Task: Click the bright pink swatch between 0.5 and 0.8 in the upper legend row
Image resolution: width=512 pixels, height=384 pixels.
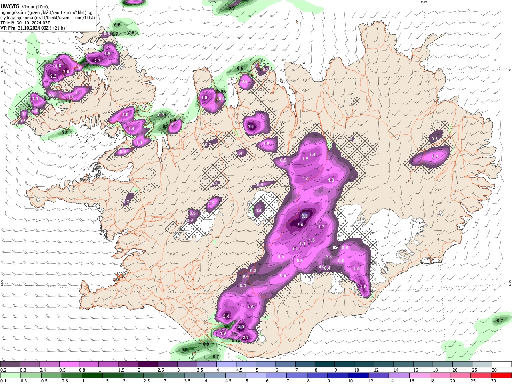Action: click(x=69, y=364)
